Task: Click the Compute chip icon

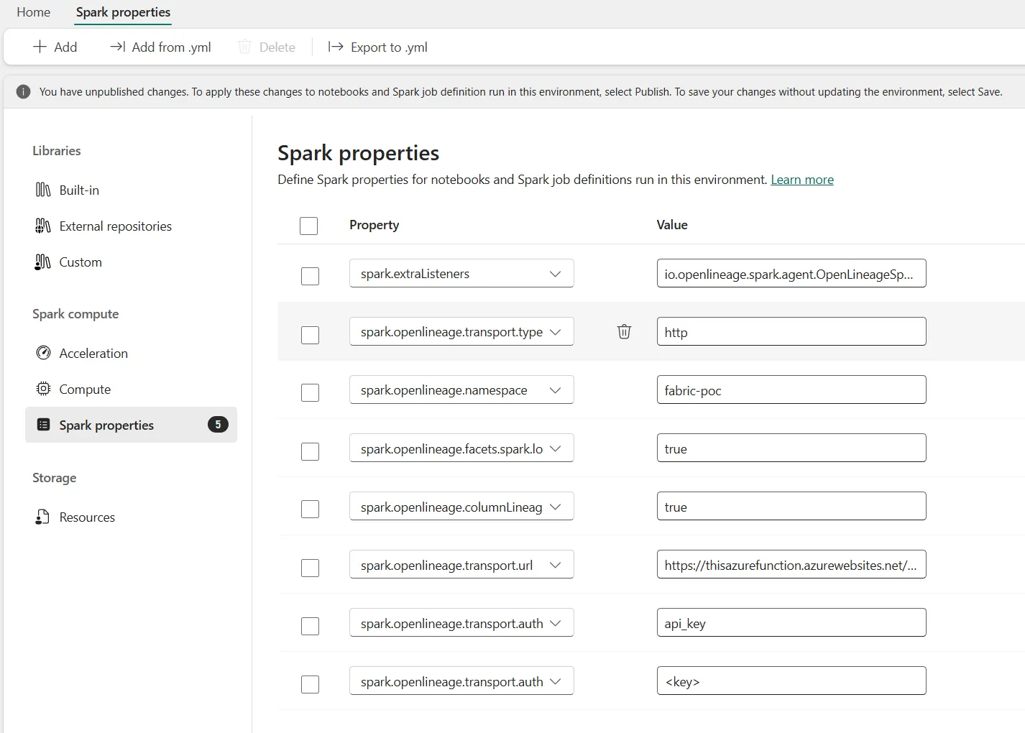Action: 43,389
